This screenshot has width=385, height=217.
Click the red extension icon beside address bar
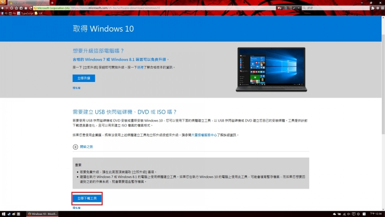(x=280, y=8)
